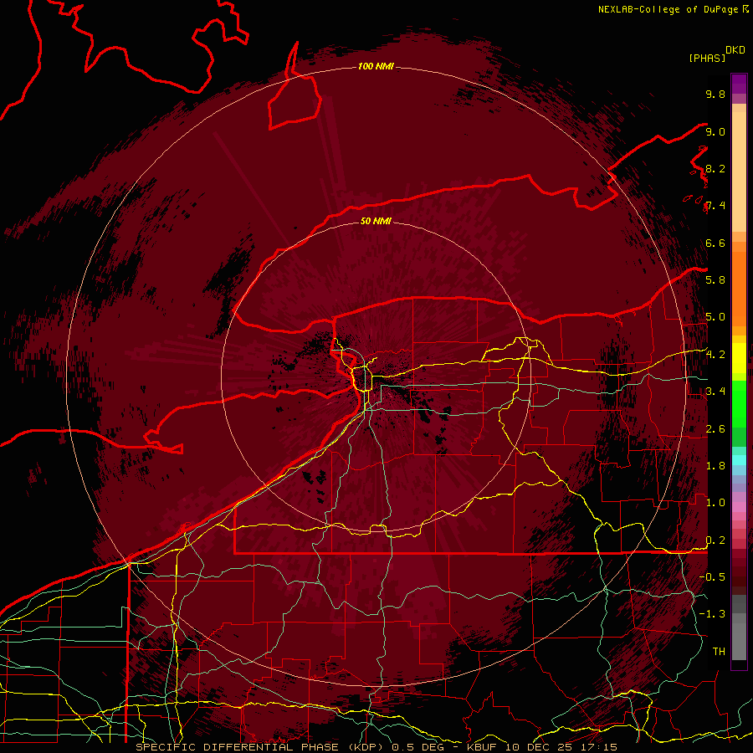Viewport: 753px width, 753px height.
Task: Click the TH threshold label on the scale
Action: (719, 651)
